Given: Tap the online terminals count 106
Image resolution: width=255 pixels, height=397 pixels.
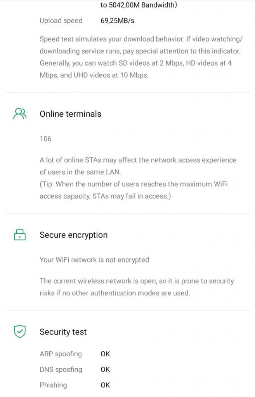Looking at the screenshot, I should coord(45,138).
